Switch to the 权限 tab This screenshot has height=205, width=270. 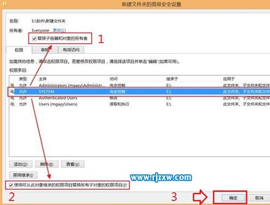pyautogui.click(x=19, y=50)
